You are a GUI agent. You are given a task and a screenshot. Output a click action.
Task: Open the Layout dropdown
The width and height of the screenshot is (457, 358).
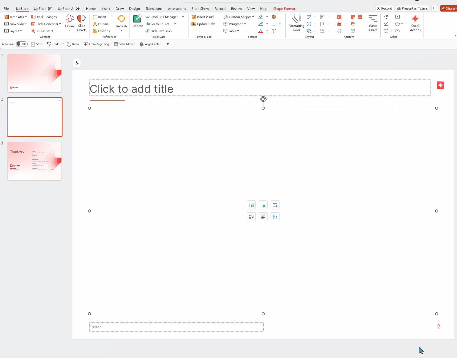tap(13, 31)
